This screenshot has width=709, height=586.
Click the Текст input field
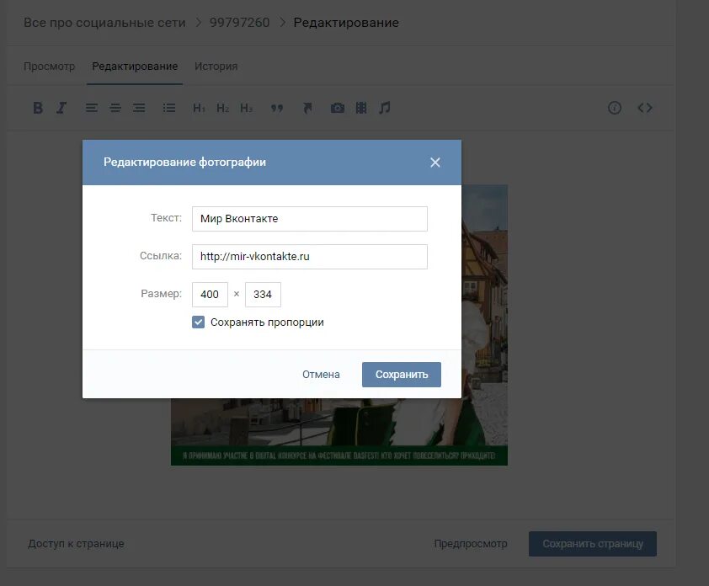[310, 219]
